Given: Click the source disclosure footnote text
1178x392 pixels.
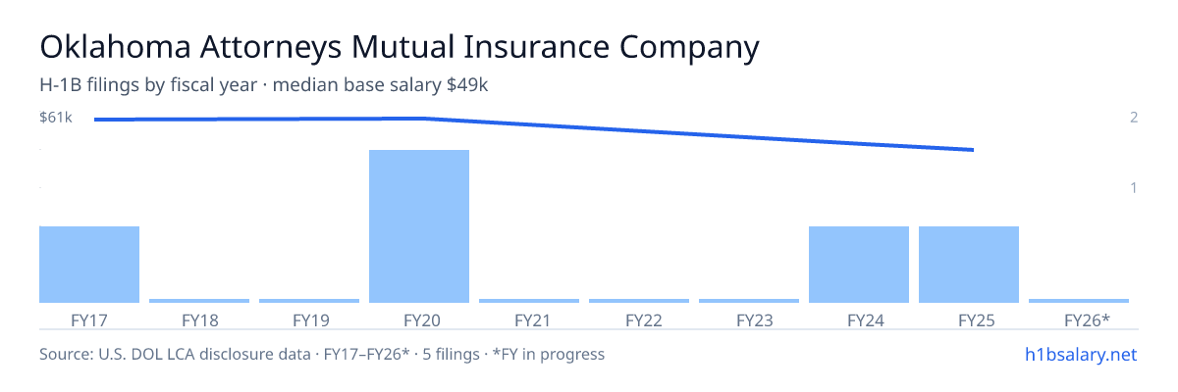Looking at the screenshot, I should (322, 354).
